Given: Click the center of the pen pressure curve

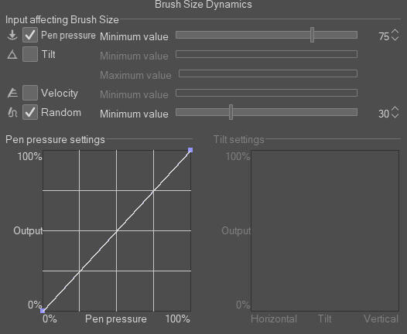Looking at the screenshot, I should tap(117, 230).
